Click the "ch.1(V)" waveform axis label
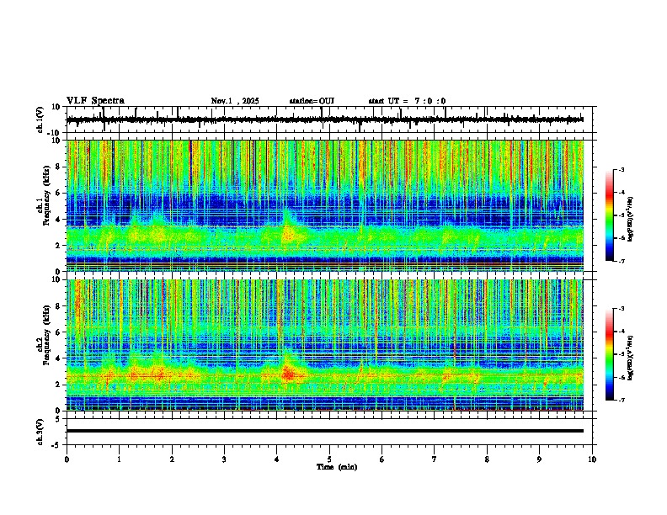 pos(40,119)
